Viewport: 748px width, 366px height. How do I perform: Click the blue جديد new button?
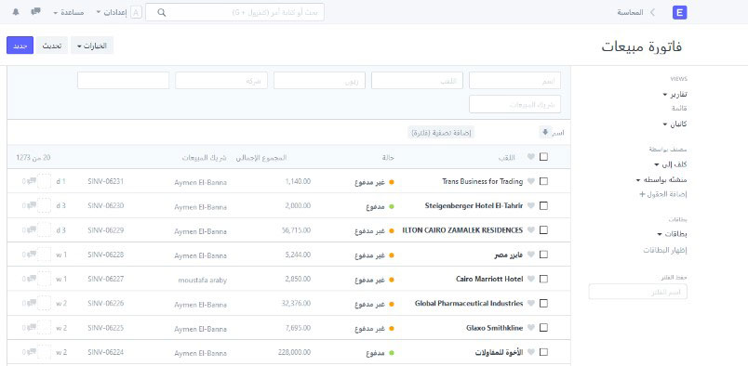click(x=20, y=46)
